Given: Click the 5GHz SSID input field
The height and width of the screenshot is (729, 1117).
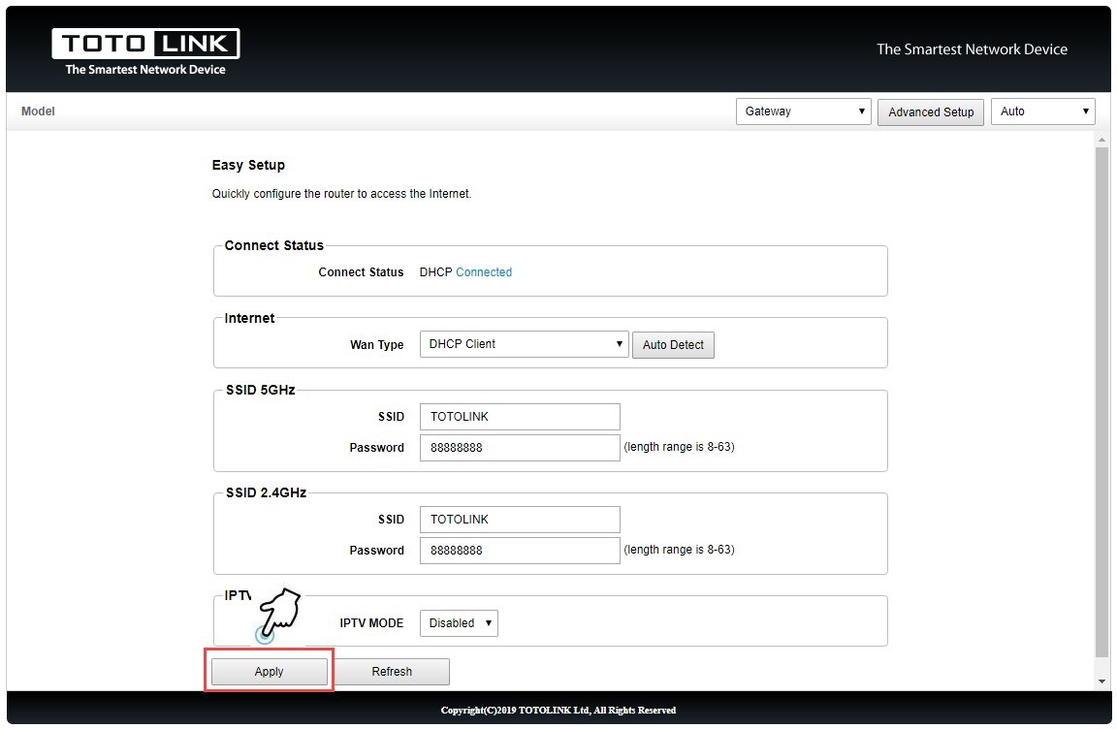Looking at the screenshot, I should 520,417.
